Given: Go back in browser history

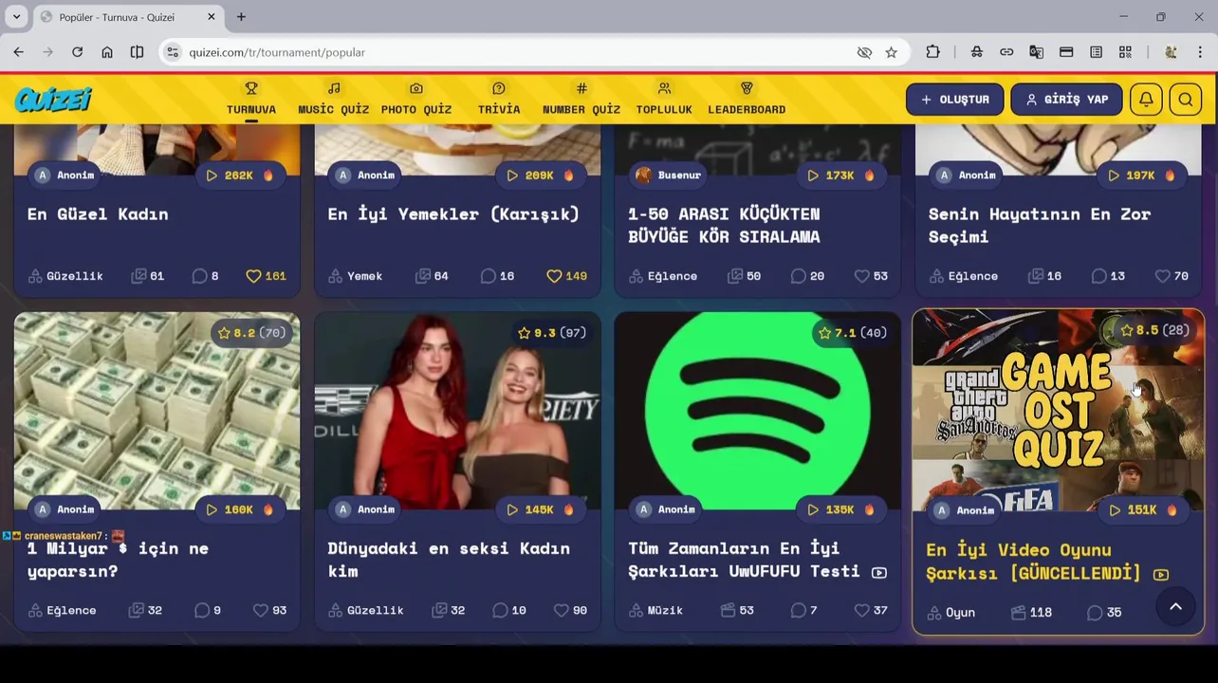Looking at the screenshot, I should pos(18,52).
